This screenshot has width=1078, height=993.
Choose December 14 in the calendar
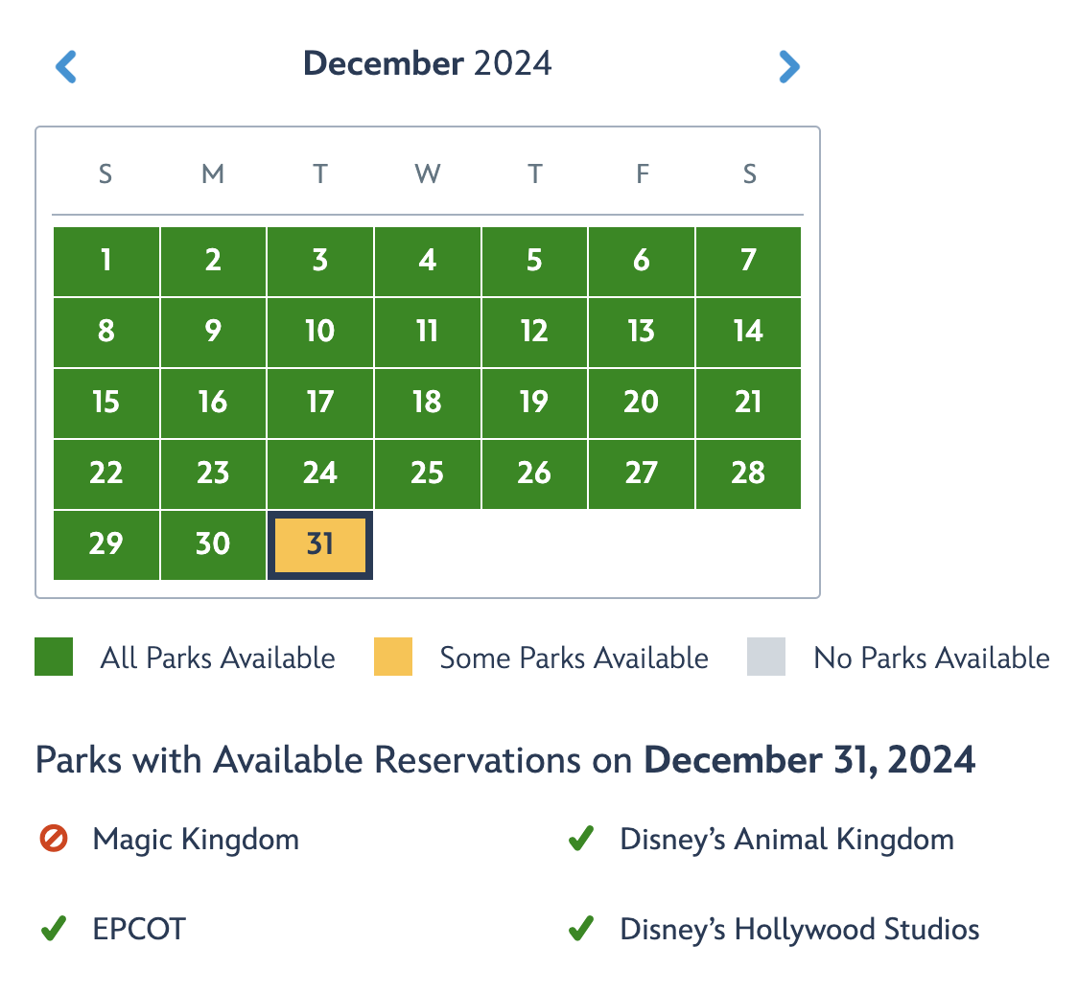point(748,332)
